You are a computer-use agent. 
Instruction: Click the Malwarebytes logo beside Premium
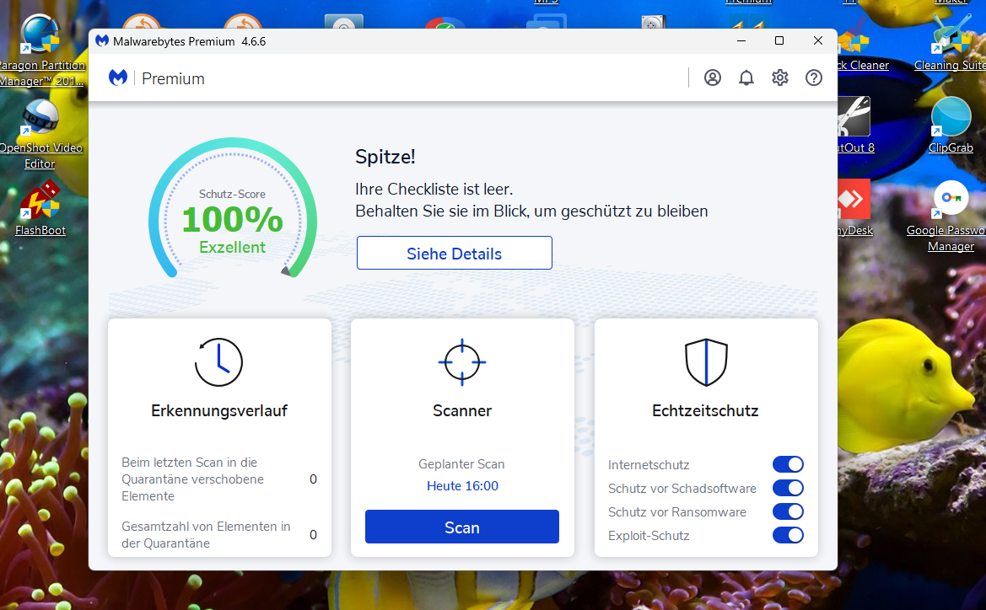click(x=118, y=78)
